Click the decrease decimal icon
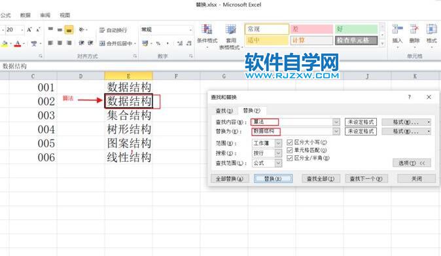441x256 pixels. tap(189, 43)
